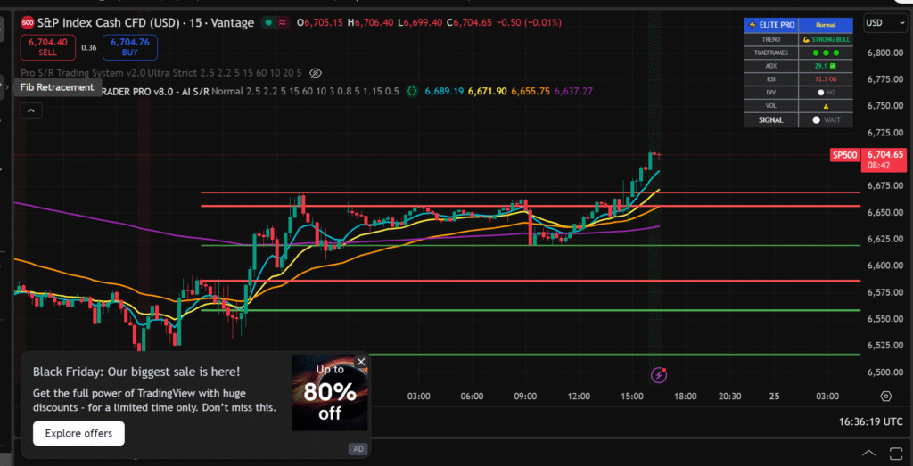Close the Black Friday ad popup
The width and height of the screenshot is (913, 466).
pyautogui.click(x=361, y=362)
